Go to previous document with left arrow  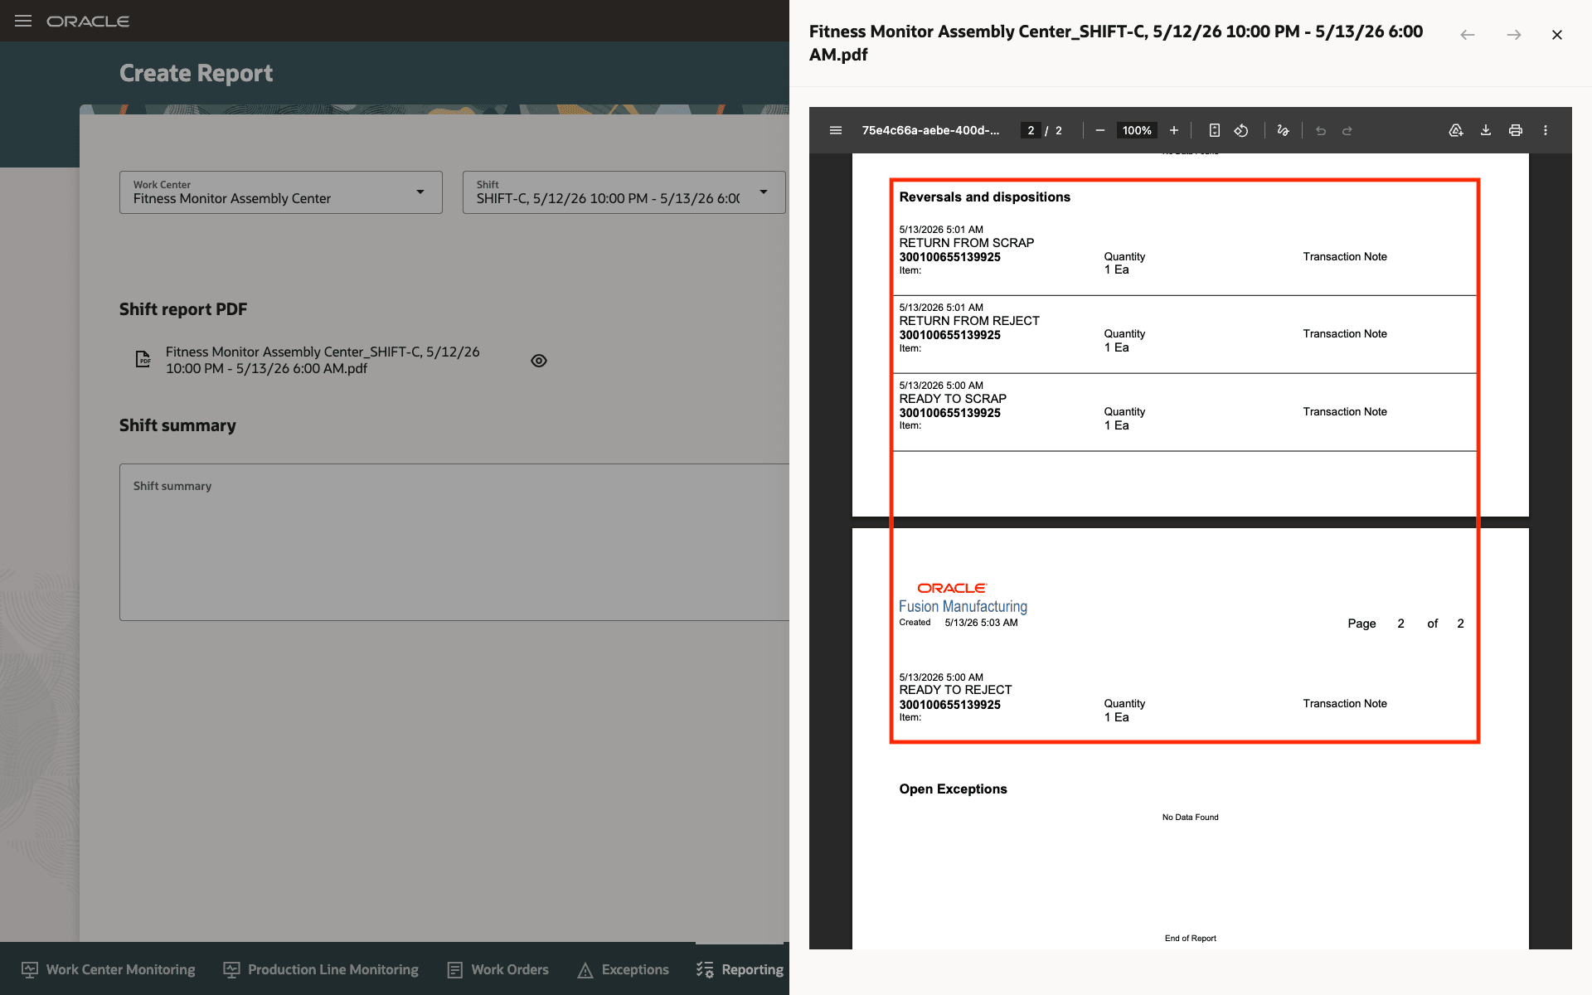pyautogui.click(x=1468, y=35)
